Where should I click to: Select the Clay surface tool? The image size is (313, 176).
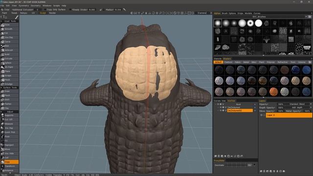pos(10,108)
